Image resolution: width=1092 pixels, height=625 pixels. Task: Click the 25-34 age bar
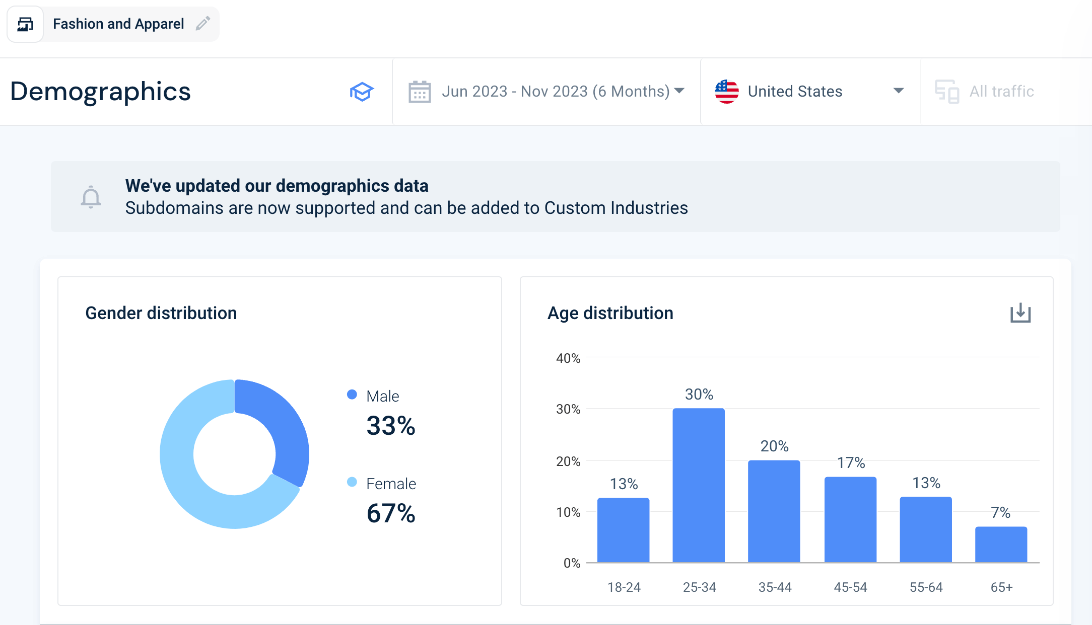pos(699,485)
